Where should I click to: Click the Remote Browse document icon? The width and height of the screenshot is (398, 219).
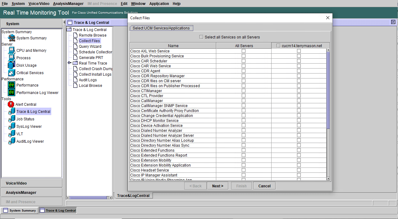point(75,35)
